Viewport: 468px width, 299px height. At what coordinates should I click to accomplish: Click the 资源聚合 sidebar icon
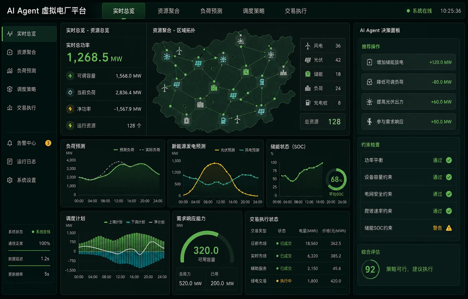click(10, 52)
